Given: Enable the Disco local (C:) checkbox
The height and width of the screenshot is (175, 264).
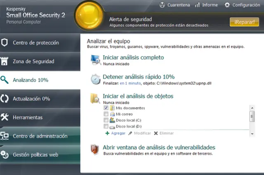Looking at the screenshot, I should pyautogui.click(x=106, y=120).
